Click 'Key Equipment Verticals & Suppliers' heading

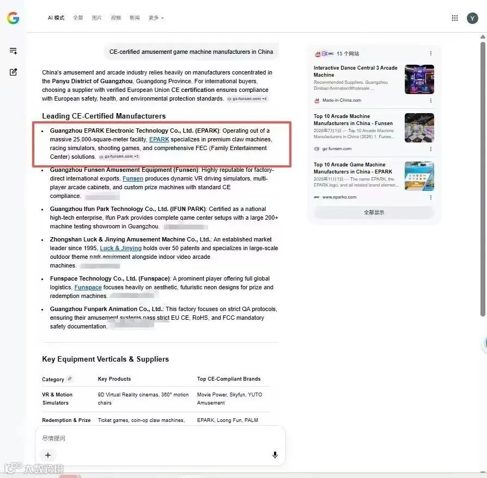pos(105,359)
